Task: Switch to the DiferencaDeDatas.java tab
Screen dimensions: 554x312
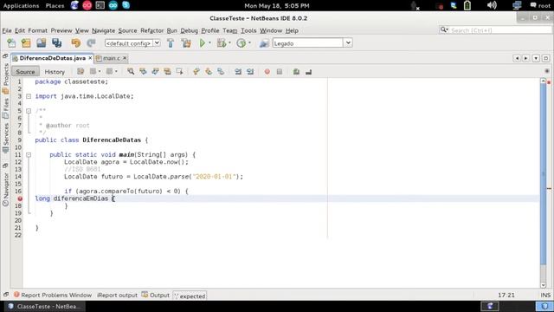Action: click(52, 58)
